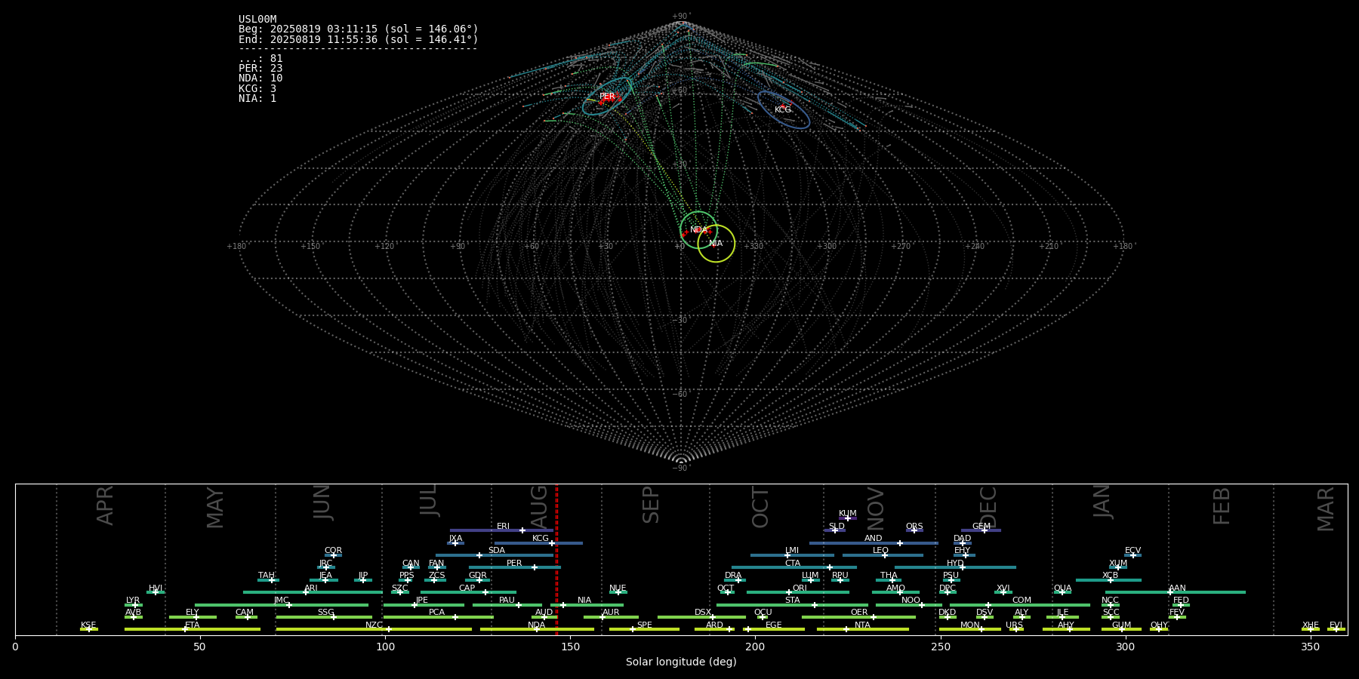Click the ETA shower bar label
Screen dimensions: 1359x679
click(193, 625)
